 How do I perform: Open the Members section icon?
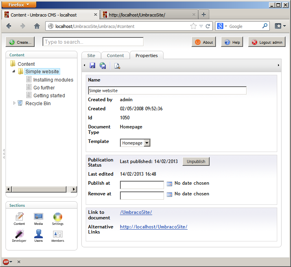[x=58, y=236]
